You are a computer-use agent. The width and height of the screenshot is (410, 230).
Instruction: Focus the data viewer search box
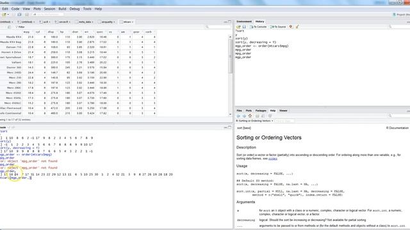218,27
